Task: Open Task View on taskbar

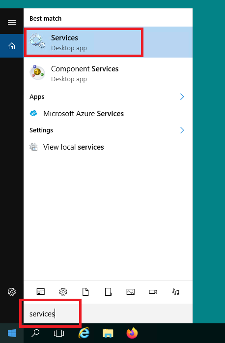Action: click(59, 333)
